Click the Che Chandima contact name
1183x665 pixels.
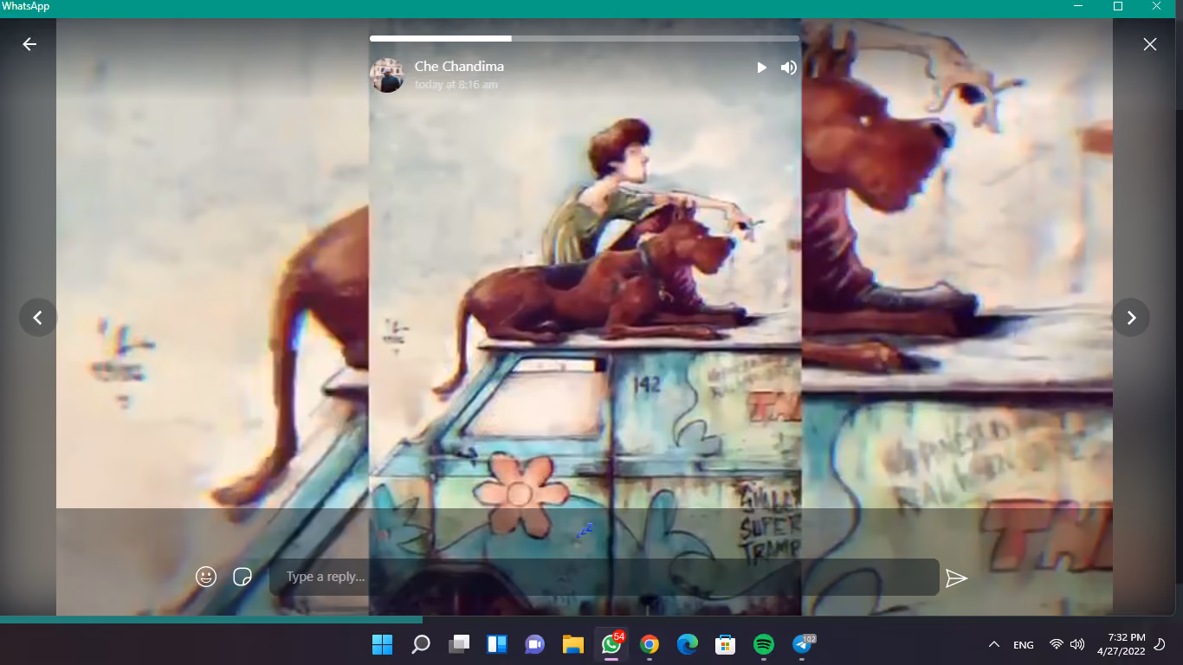coord(459,67)
